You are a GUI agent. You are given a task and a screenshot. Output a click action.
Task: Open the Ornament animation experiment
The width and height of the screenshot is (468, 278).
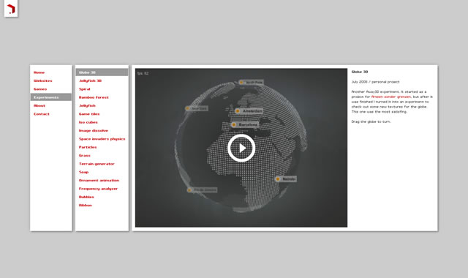[x=99, y=181]
